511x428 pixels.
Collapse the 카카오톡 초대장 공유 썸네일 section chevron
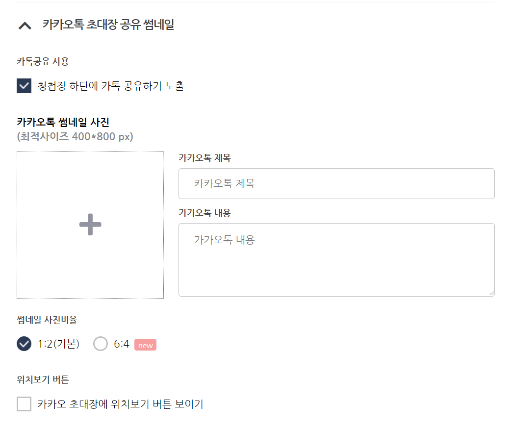tap(25, 25)
